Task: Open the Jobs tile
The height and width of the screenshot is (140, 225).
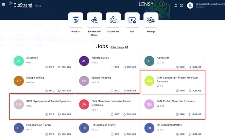Action: point(132,20)
